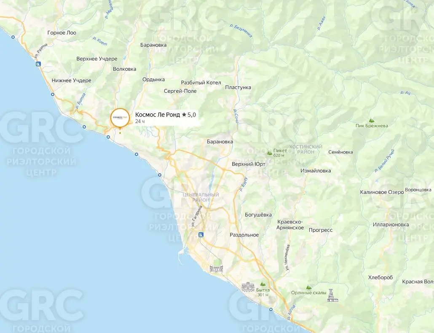Click the railway station icon by ул. Гагарина

[x=201, y=235]
